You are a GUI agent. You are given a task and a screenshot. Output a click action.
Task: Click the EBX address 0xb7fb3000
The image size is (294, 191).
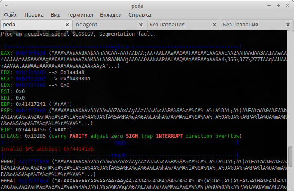click(31, 72)
